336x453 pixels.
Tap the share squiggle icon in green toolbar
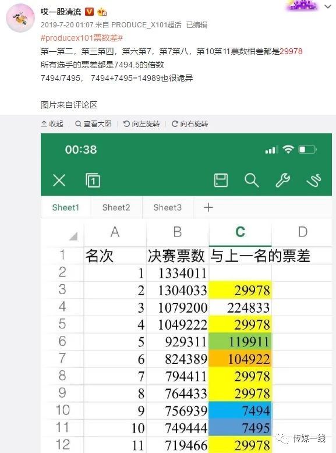pos(314,181)
